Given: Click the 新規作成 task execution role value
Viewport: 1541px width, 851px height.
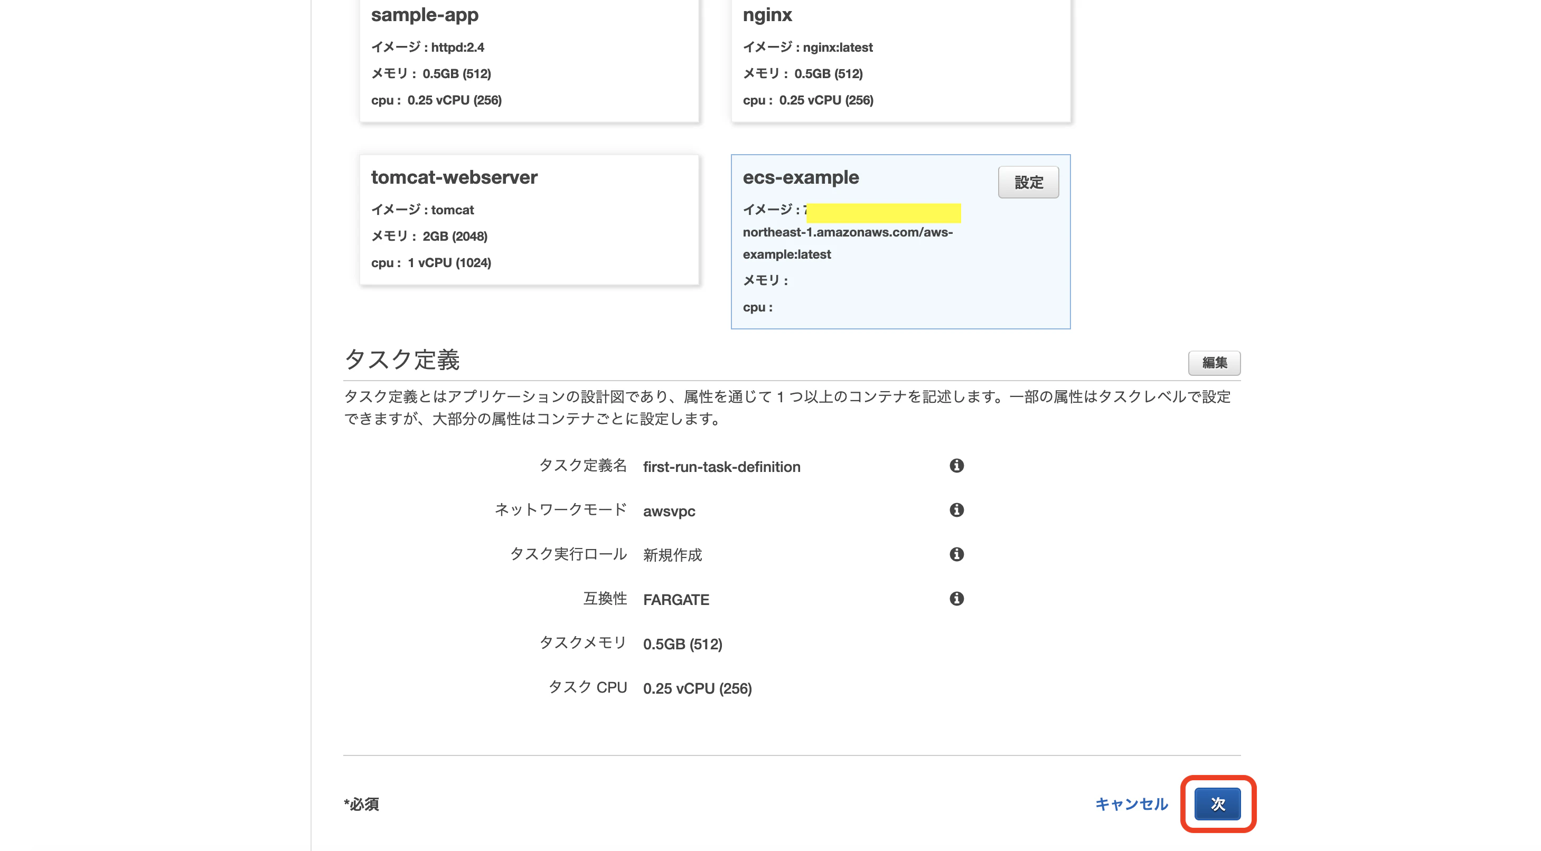Looking at the screenshot, I should pos(672,555).
